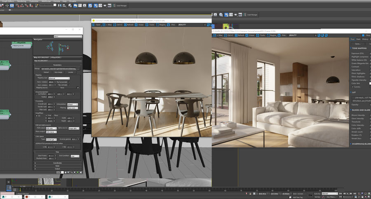Click Refresh in the right Corona frame buffer
The width and height of the screenshot is (371, 199).
pyautogui.click(x=240, y=35)
